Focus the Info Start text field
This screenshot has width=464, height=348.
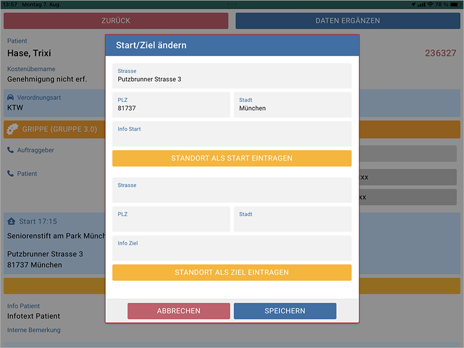(232, 134)
